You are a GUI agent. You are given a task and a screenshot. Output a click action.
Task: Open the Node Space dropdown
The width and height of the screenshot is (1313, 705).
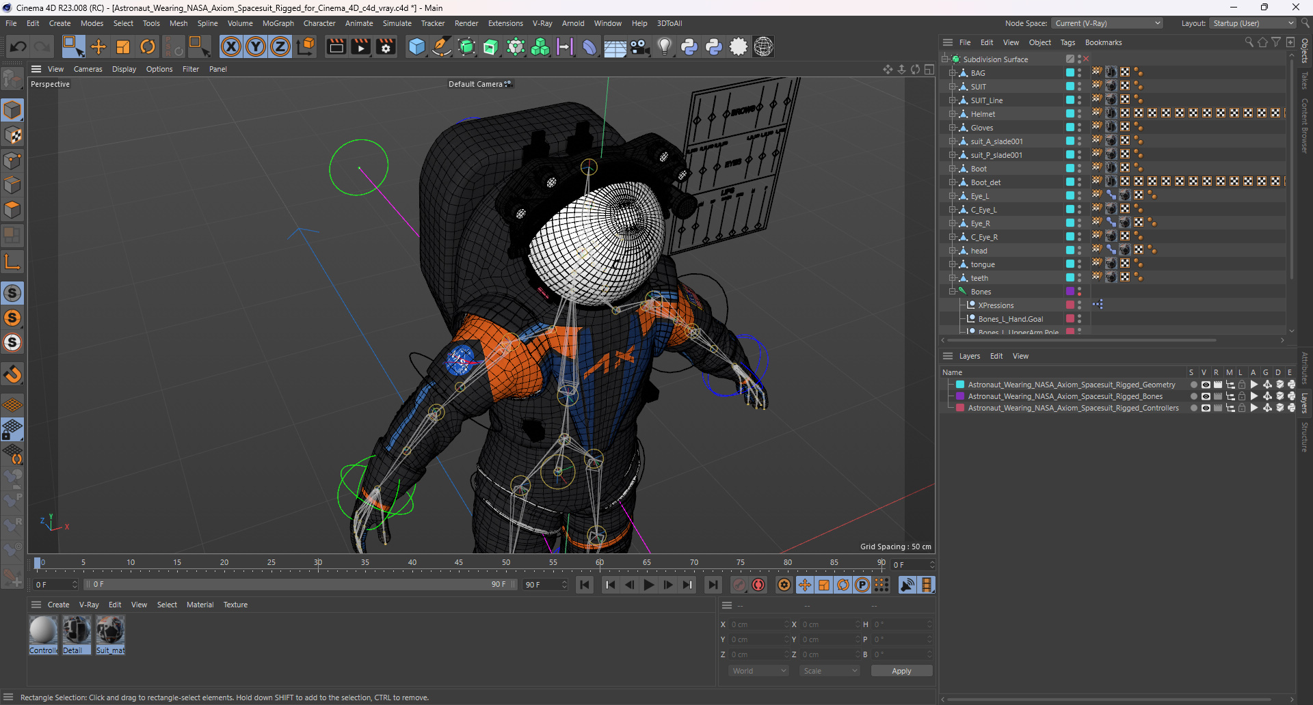coord(1107,23)
